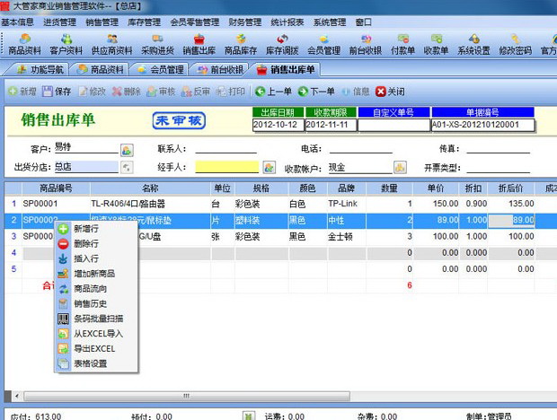Switch to 会员管理 tab

(x=160, y=69)
